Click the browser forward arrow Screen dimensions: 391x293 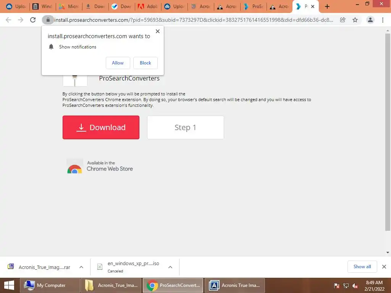(x=21, y=20)
